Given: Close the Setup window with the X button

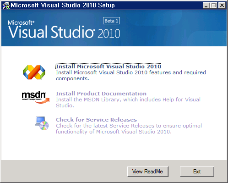Looking at the screenshot, I should point(222,6).
